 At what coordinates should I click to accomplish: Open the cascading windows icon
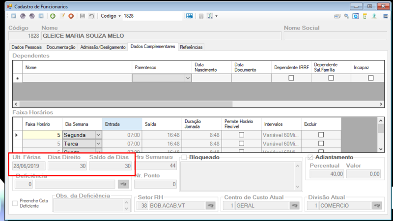(x=337, y=16)
